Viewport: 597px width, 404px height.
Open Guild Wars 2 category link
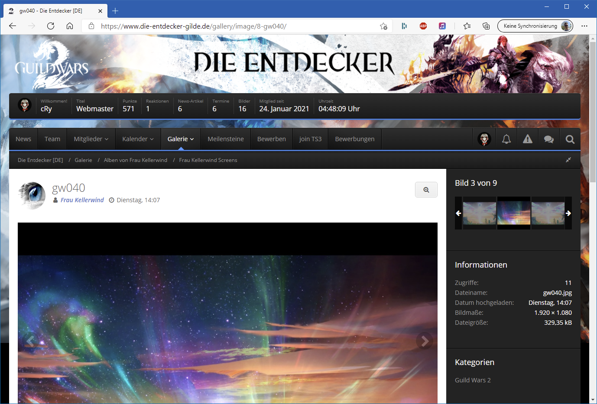point(473,380)
